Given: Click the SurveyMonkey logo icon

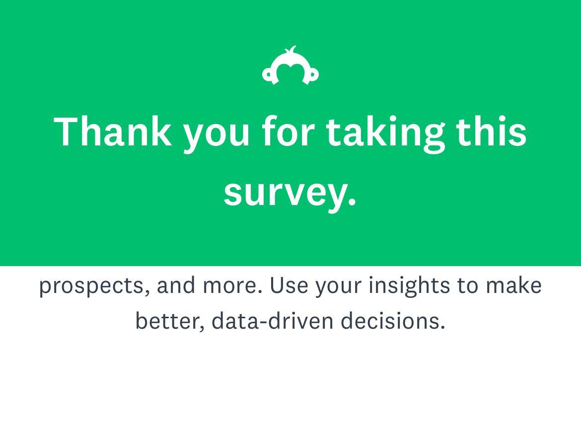Looking at the screenshot, I should coord(290,66).
